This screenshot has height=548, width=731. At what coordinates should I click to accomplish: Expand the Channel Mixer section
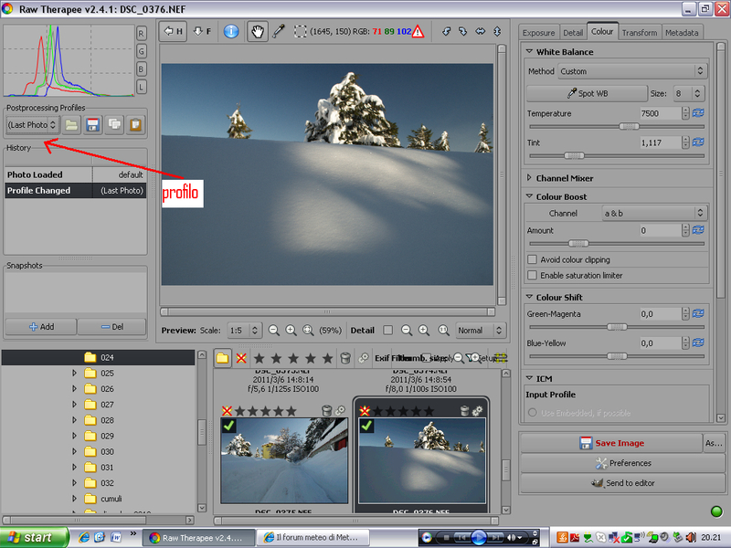(x=530, y=178)
